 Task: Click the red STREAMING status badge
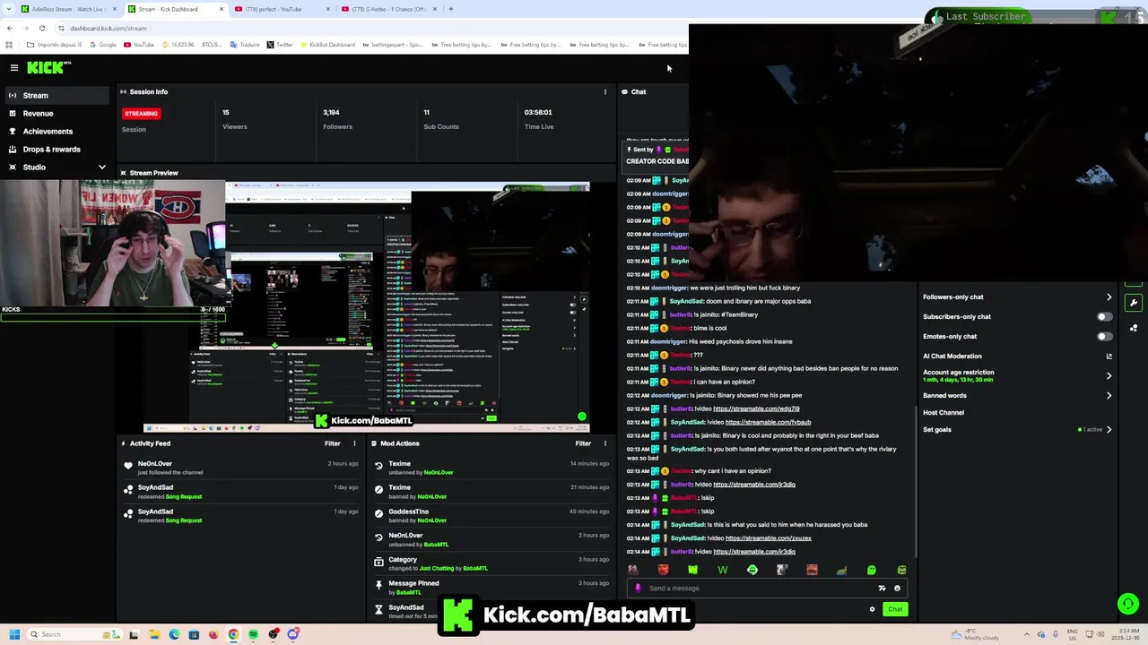tap(141, 114)
